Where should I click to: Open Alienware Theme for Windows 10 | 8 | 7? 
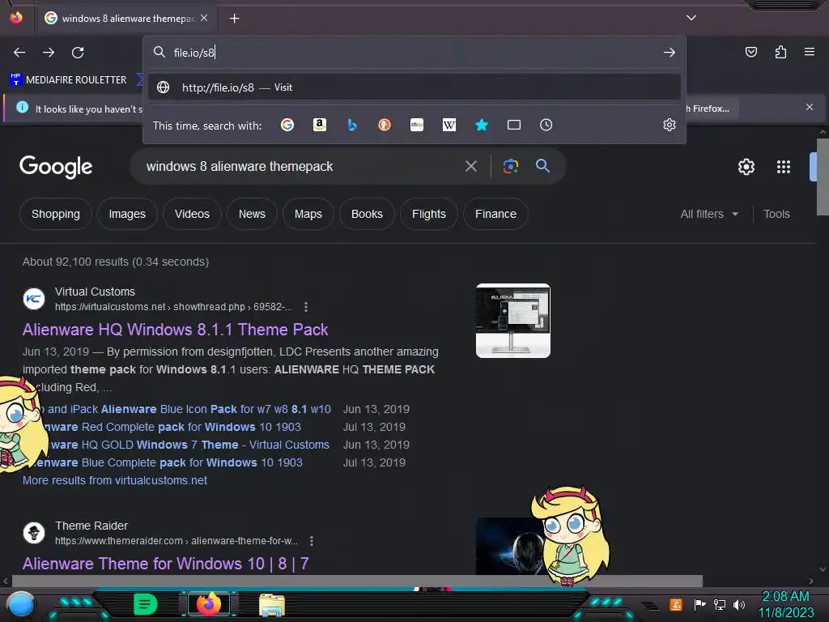pos(165,564)
